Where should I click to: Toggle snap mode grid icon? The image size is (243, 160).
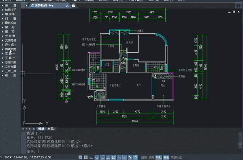[80, 157]
